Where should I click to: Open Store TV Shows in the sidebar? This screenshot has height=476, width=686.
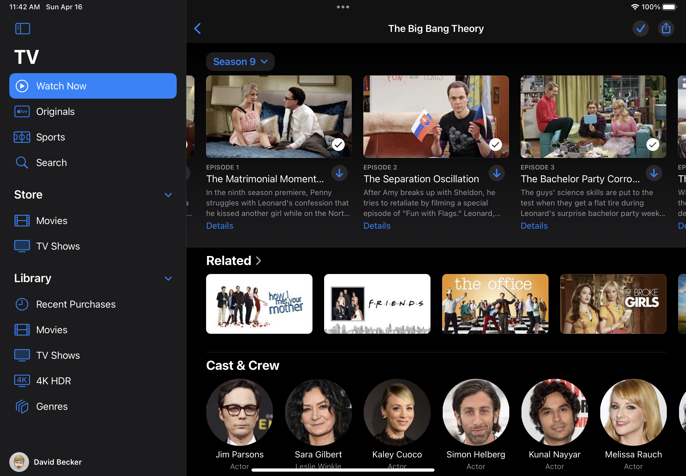tap(93, 246)
